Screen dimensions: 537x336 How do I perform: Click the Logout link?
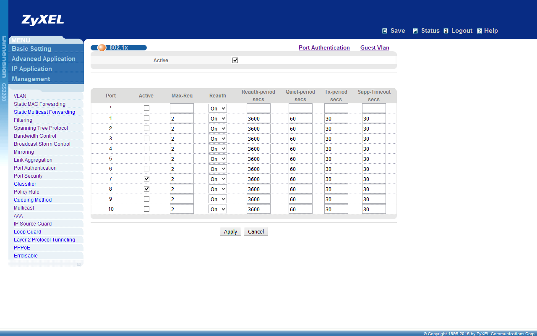click(x=462, y=31)
